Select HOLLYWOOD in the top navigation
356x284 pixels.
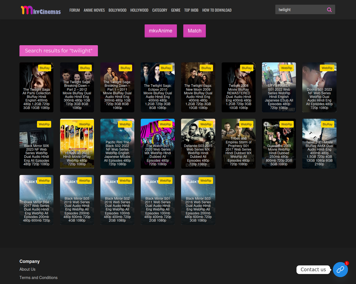139,10
